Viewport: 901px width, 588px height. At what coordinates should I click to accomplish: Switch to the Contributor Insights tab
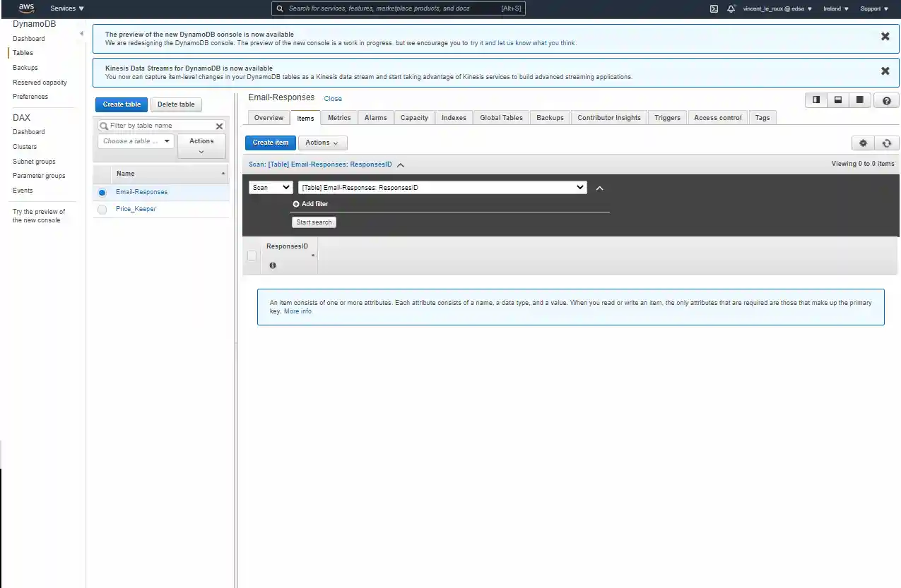pyautogui.click(x=609, y=118)
